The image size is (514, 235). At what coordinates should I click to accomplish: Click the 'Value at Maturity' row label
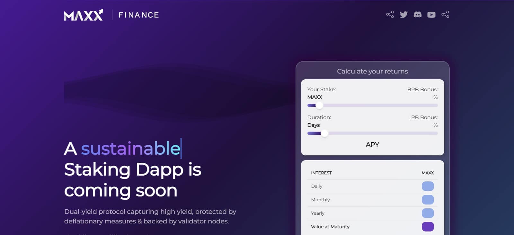click(x=330, y=227)
